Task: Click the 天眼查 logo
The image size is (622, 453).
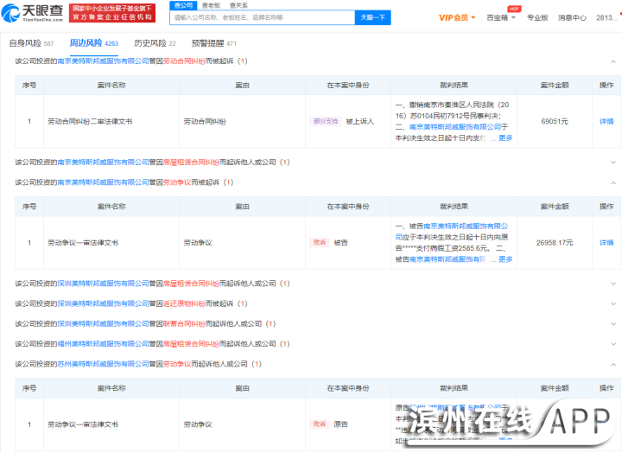Action: point(35,12)
